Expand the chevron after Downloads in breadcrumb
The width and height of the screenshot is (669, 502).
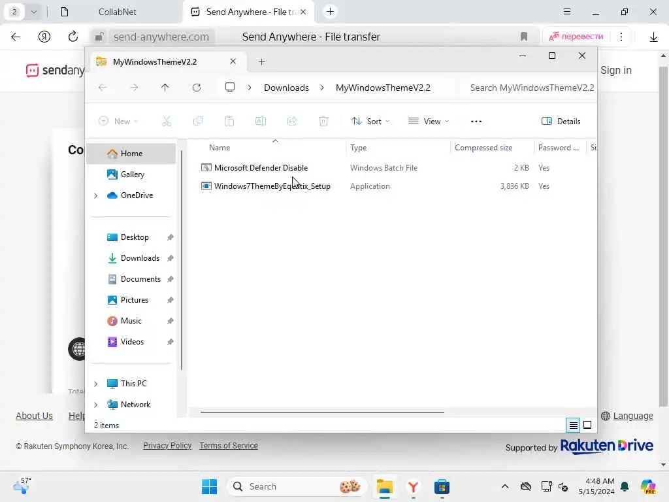point(322,88)
